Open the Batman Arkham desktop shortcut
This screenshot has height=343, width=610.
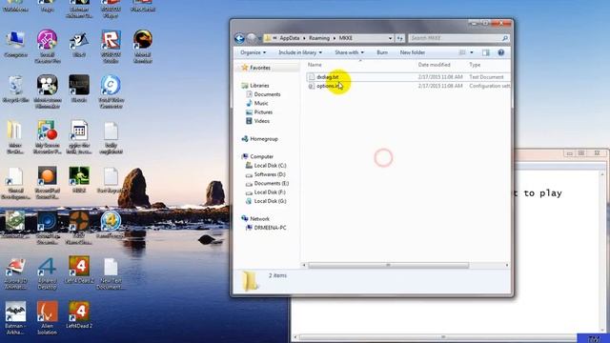click(15, 317)
